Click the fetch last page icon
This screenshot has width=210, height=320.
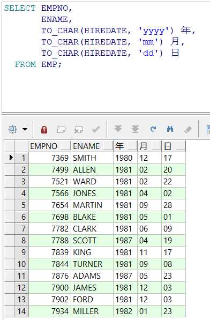click(135, 129)
